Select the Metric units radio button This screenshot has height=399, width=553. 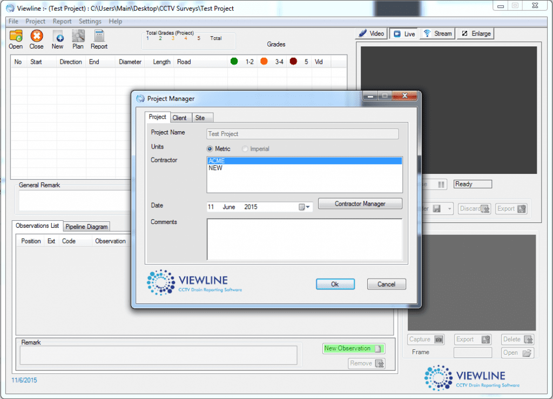point(210,149)
